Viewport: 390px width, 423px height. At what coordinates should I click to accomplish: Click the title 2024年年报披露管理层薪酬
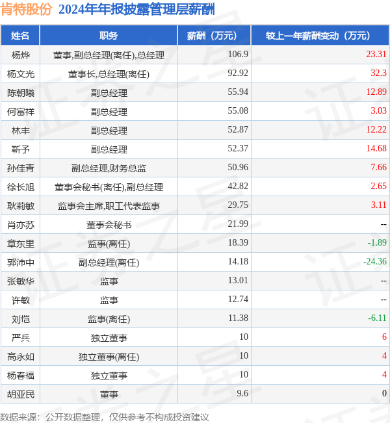tap(136, 9)
